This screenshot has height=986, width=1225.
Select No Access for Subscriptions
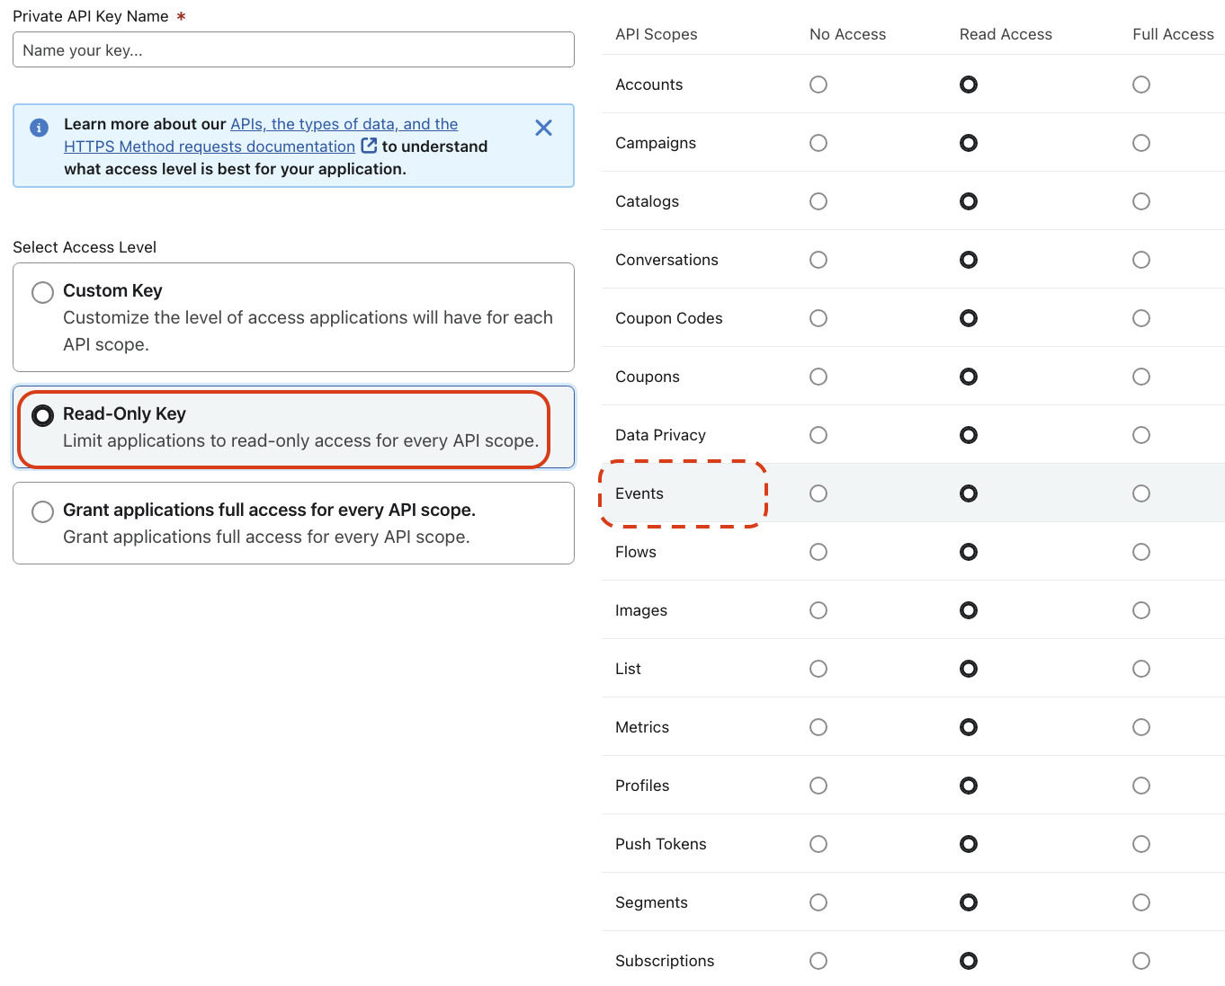pyautogui.click(x=818, y=961)
